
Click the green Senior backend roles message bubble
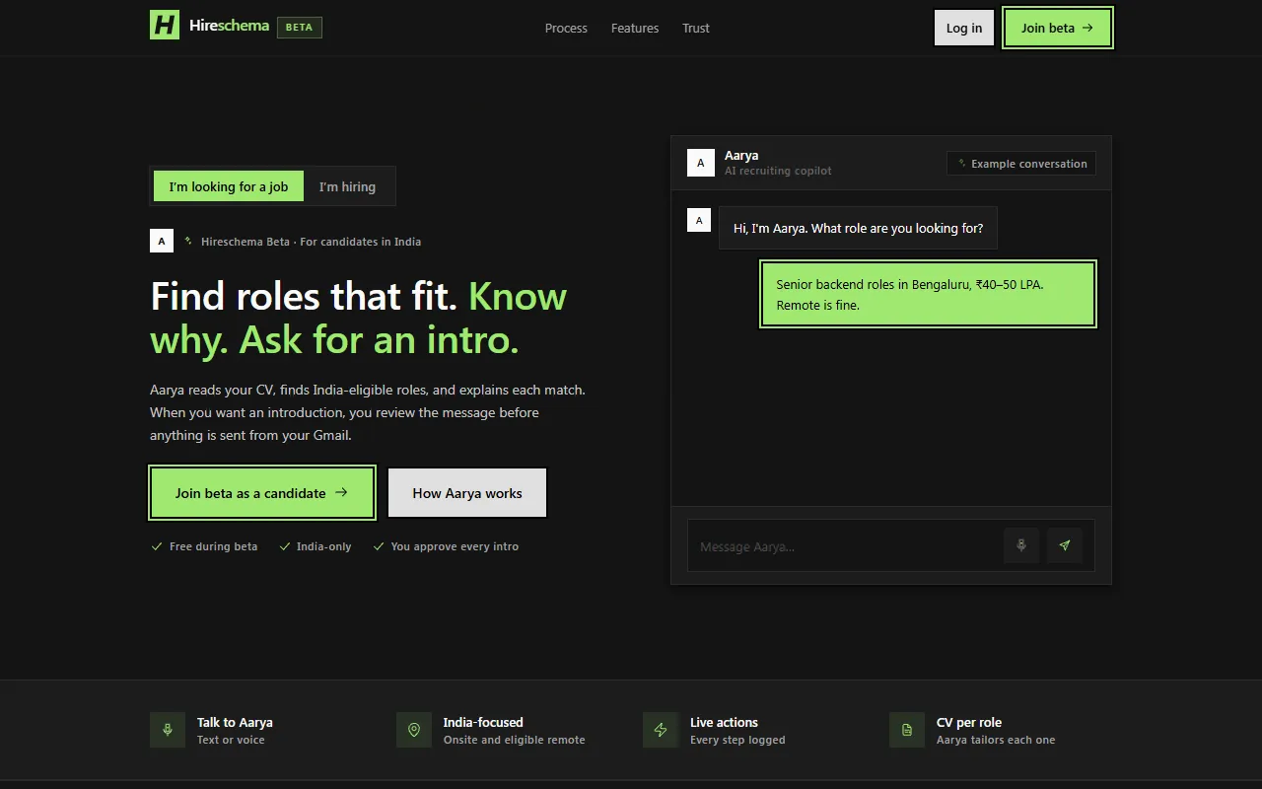tap(929, 294)
